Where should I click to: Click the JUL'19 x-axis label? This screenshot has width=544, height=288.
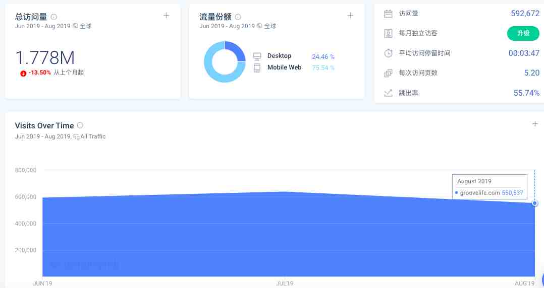(x=285, y=283)
